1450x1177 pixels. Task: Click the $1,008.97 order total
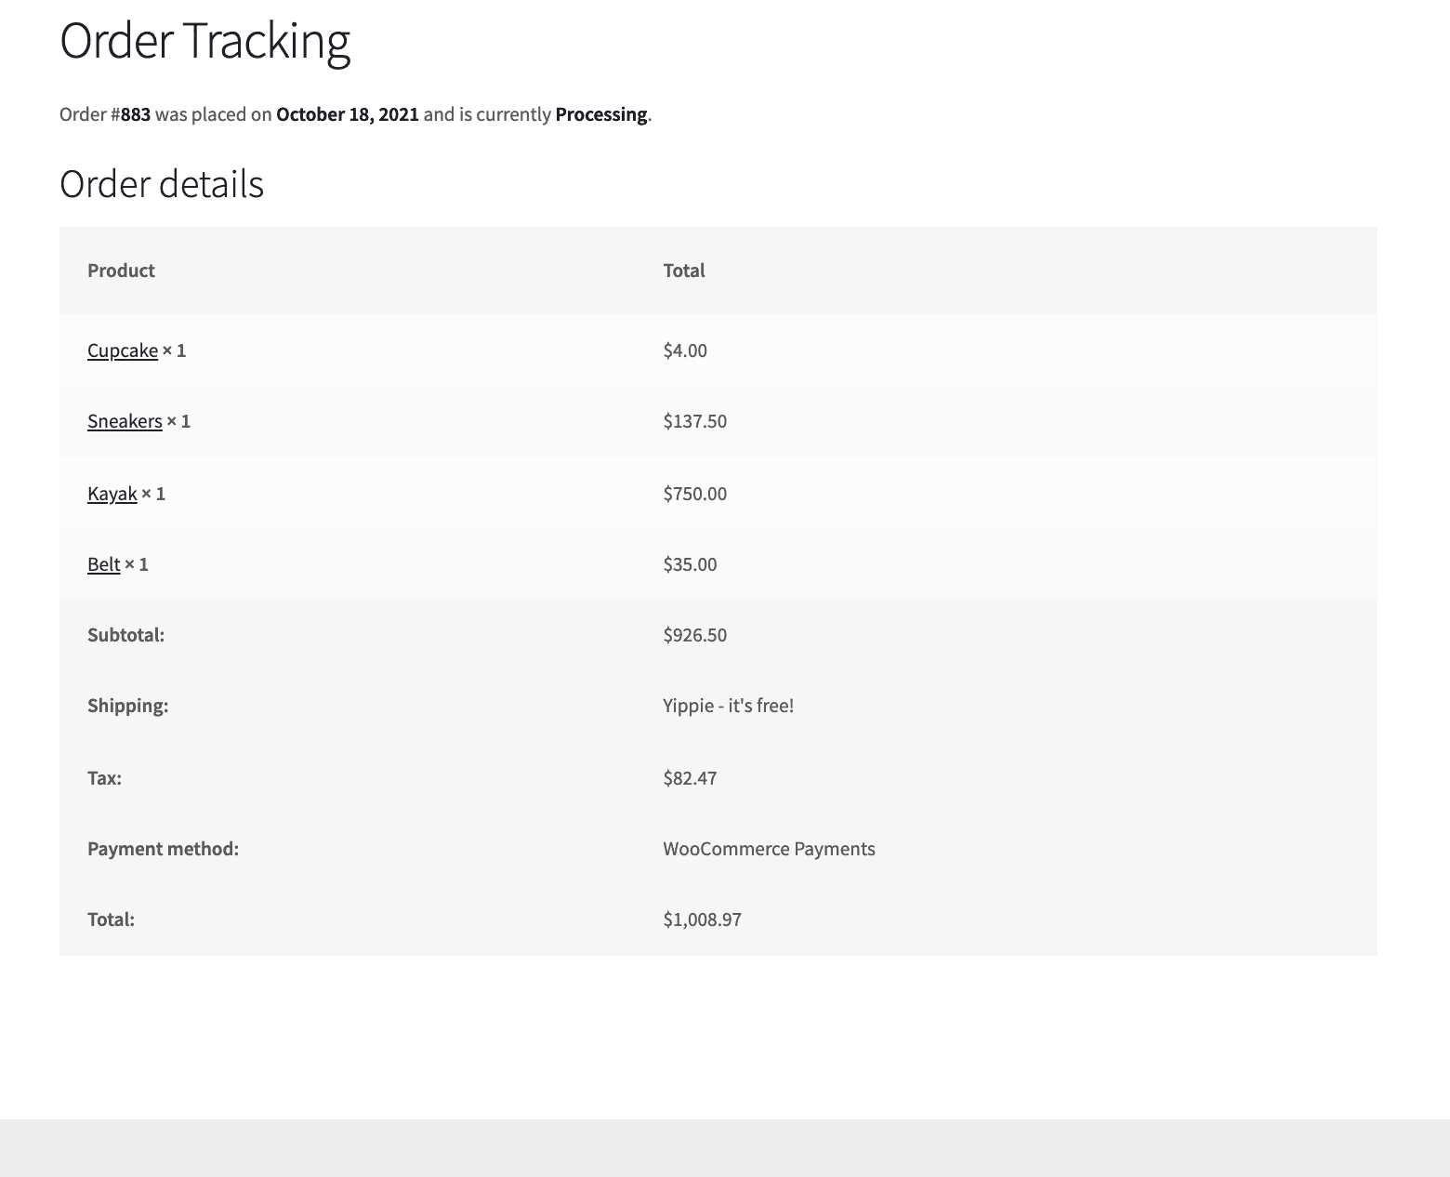point(703,919)
